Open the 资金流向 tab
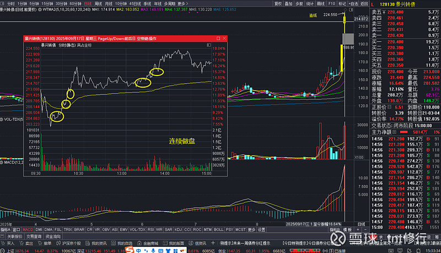 [53, 236]
